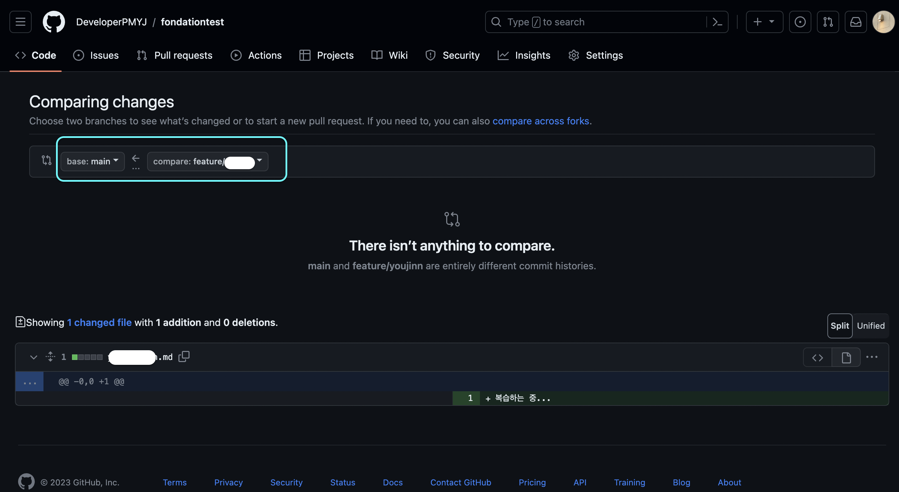Screen dimensions: 899x492
Task: Follow the compare across forks link
Action: [540, 121]
